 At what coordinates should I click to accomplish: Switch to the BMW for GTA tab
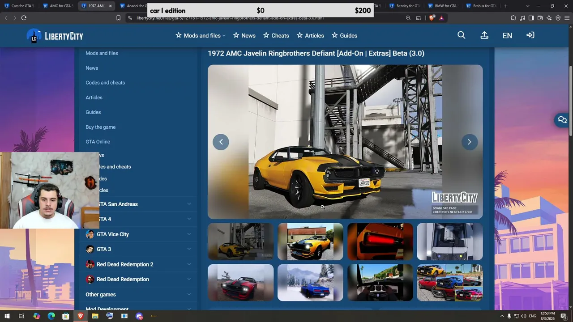pyautogui.click(x=443, y=6)
